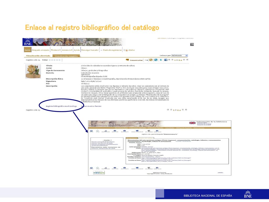Share the record on Facebook

pos(166,60)
